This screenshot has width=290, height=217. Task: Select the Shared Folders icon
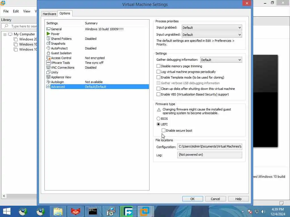(x=48, y=38)
